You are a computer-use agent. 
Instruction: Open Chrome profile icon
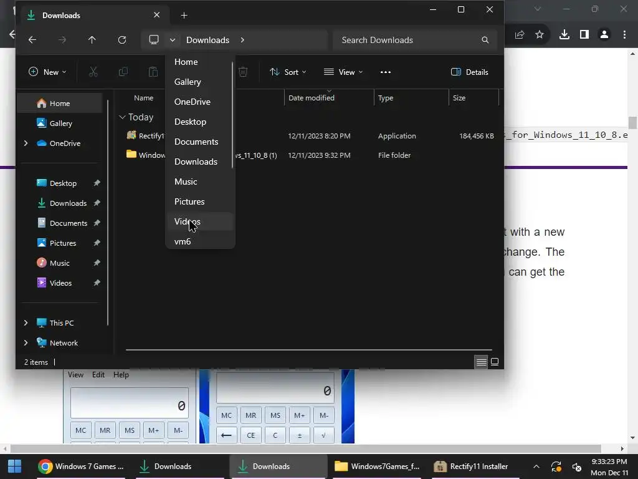(x=604, y=35)
